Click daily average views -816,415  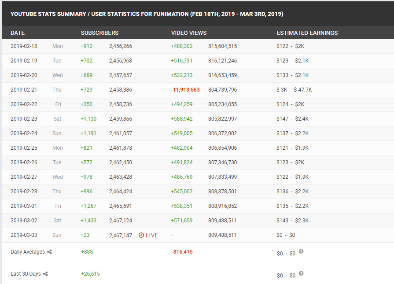[x=182, y=252]
